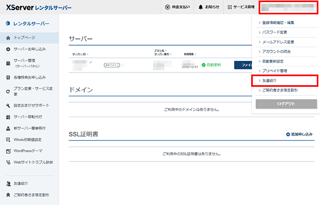Sort the table by サーバーID column

pos(80,54)
